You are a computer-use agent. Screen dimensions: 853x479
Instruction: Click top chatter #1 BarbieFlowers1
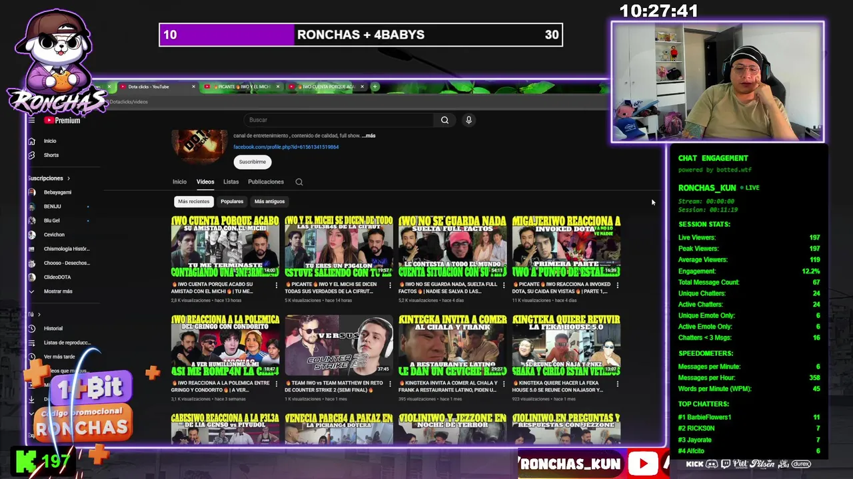tap(704, 417)
